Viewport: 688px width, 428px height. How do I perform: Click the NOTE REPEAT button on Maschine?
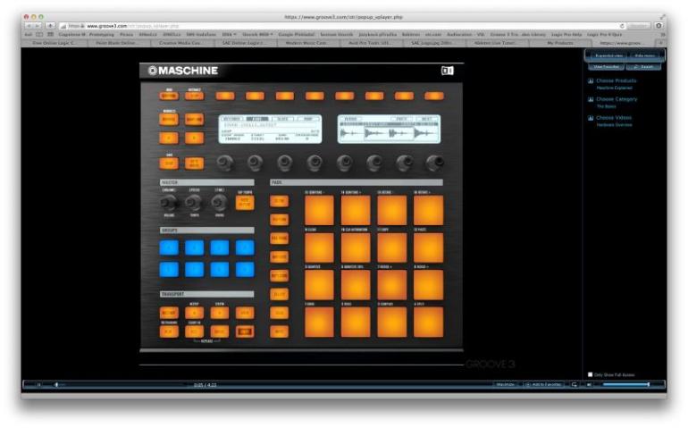click(245, 202)
